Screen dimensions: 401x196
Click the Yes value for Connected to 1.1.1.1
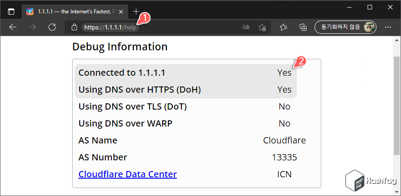coord(284,73)
